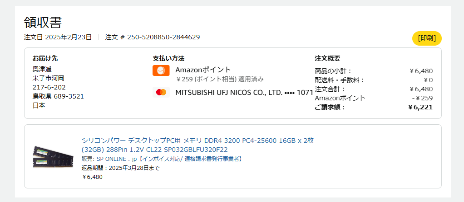Viewport: 464px width, 202px height.
Task: Click the ¥259 (ポイント相当) 適用済み text
Action: pos(220,79)
